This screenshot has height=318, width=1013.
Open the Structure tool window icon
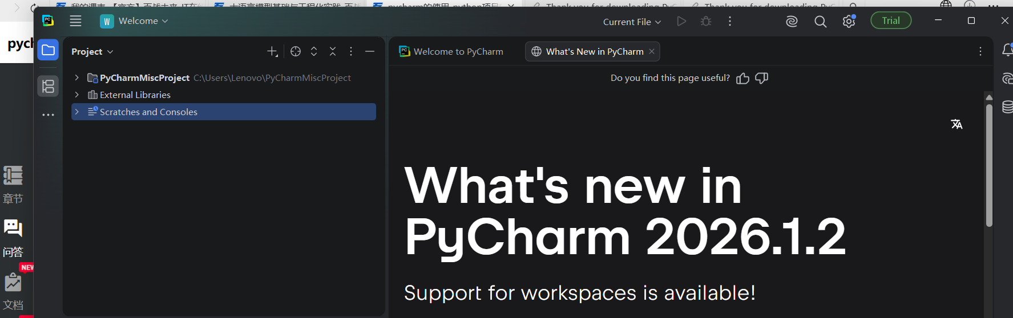(49, 86)
